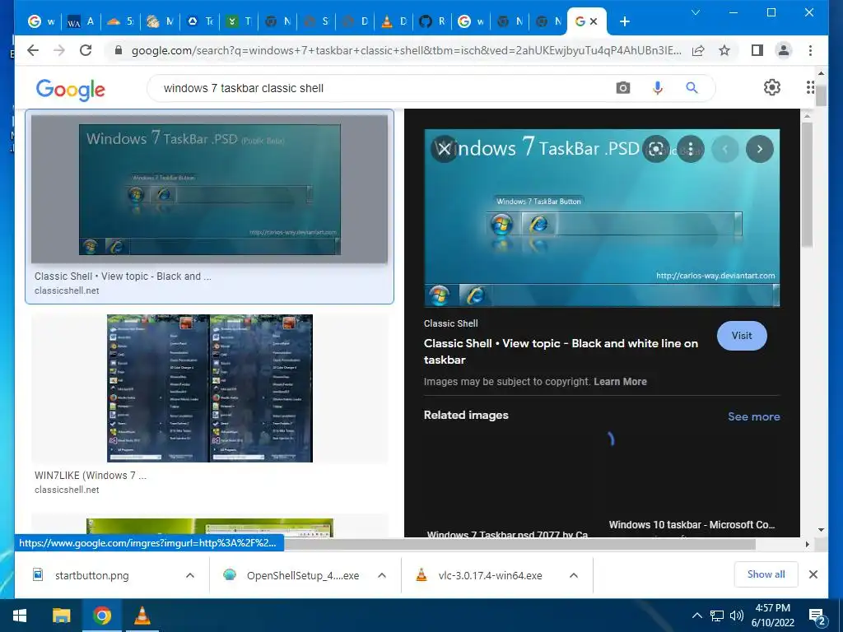This screenshot has width=843, height=632.
Task: Click the Chrome taskbar icon
Action: (101, 616)
